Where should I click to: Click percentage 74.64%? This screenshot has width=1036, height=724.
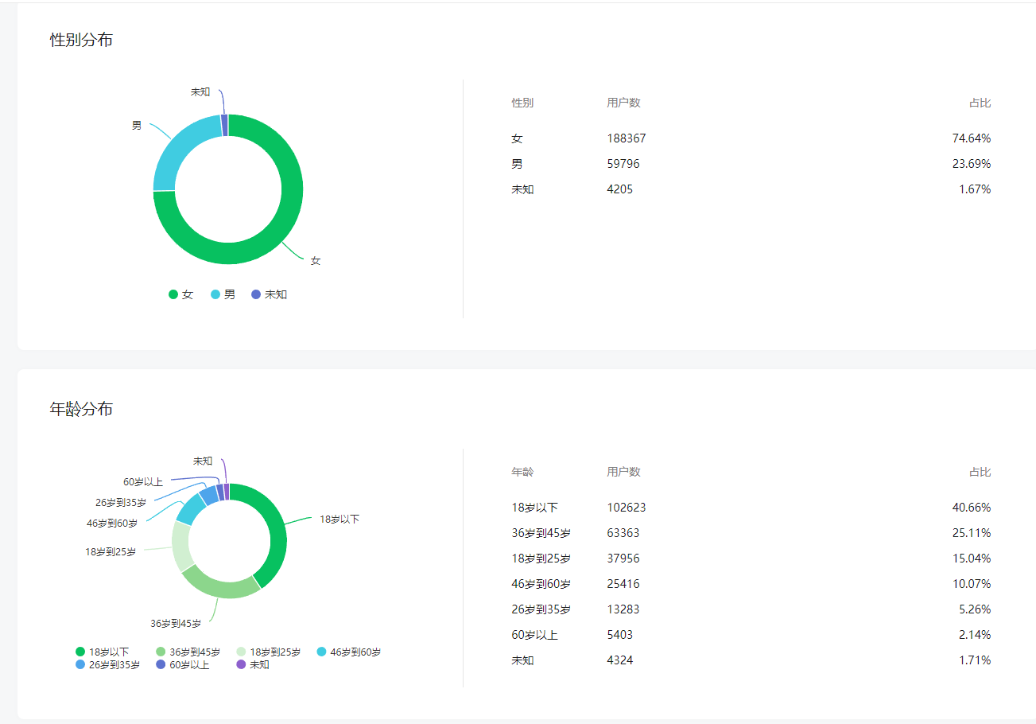click(x=972, y=138)
